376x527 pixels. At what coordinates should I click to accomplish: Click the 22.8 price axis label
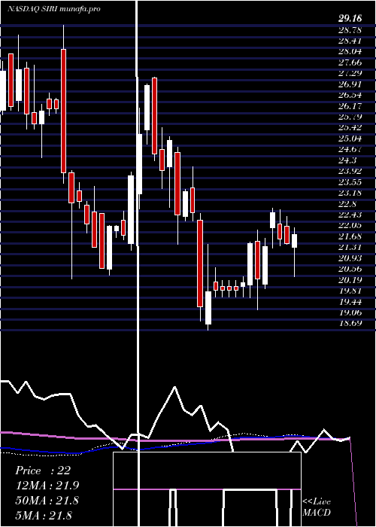pos(347,204)
